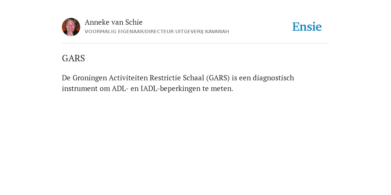Image resolution: width=391 pixels, height=195 pixels.
Task: Click Anneke van Schie's round profile photo
Action: click(x=71, y=27)
